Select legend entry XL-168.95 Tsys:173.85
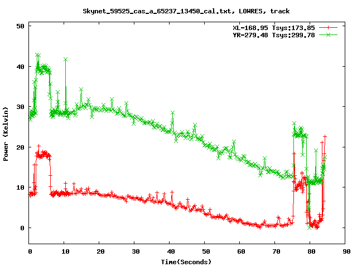This screenshot has height=267, width=357. pyautogui.click(x=274, y=28)
